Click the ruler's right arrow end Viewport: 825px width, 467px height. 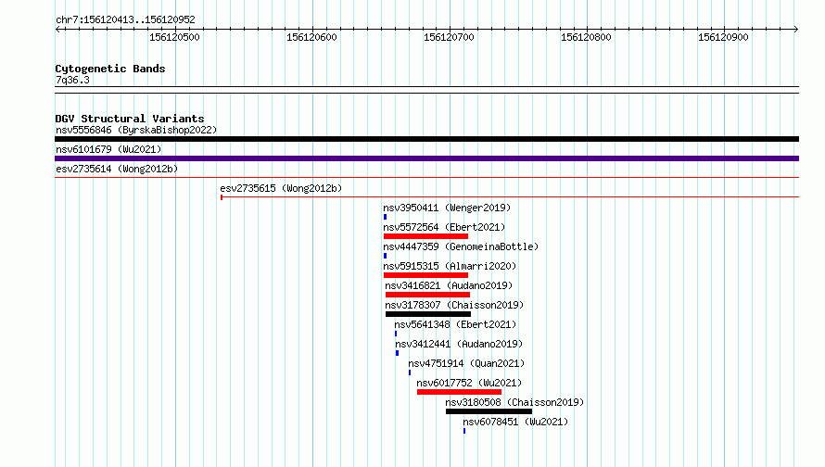[x=796, y=29]
